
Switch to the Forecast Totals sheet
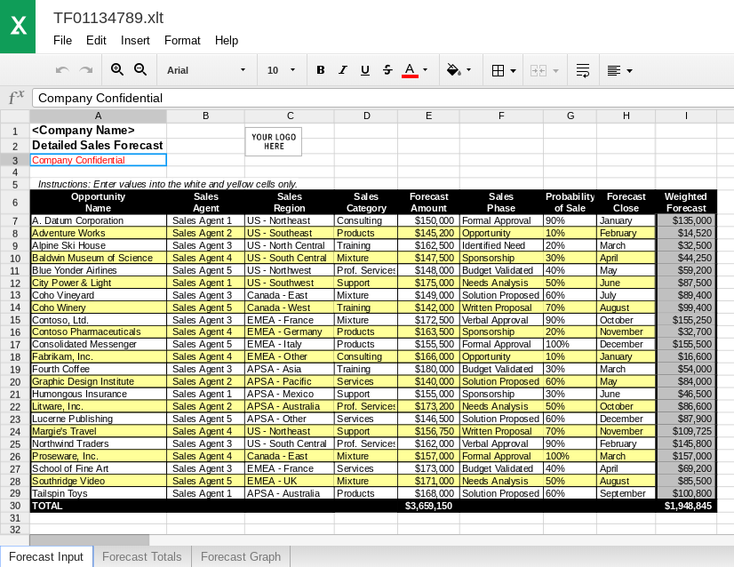point(142,556)
